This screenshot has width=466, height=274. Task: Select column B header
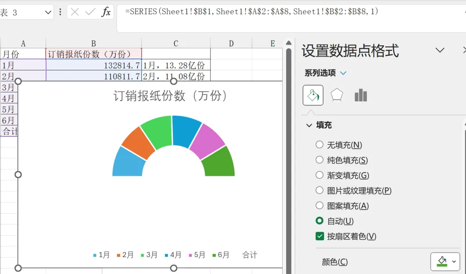pyautogui.click(x=94, y=44)
